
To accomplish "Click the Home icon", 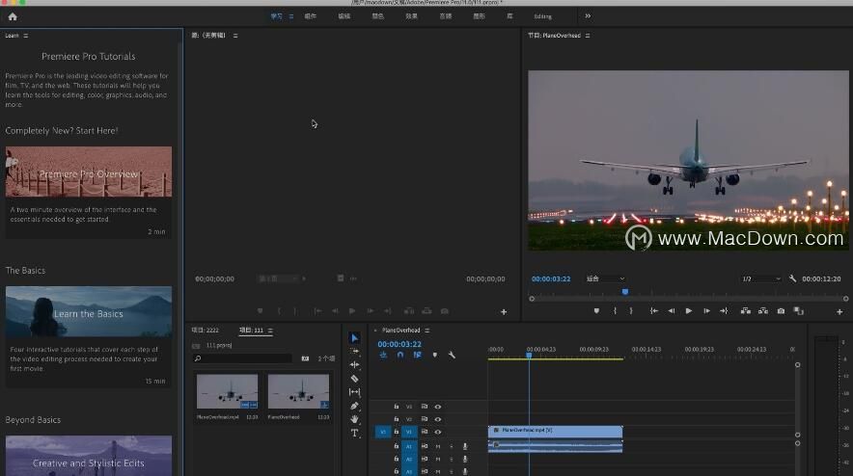I will [x=13, y=16].
